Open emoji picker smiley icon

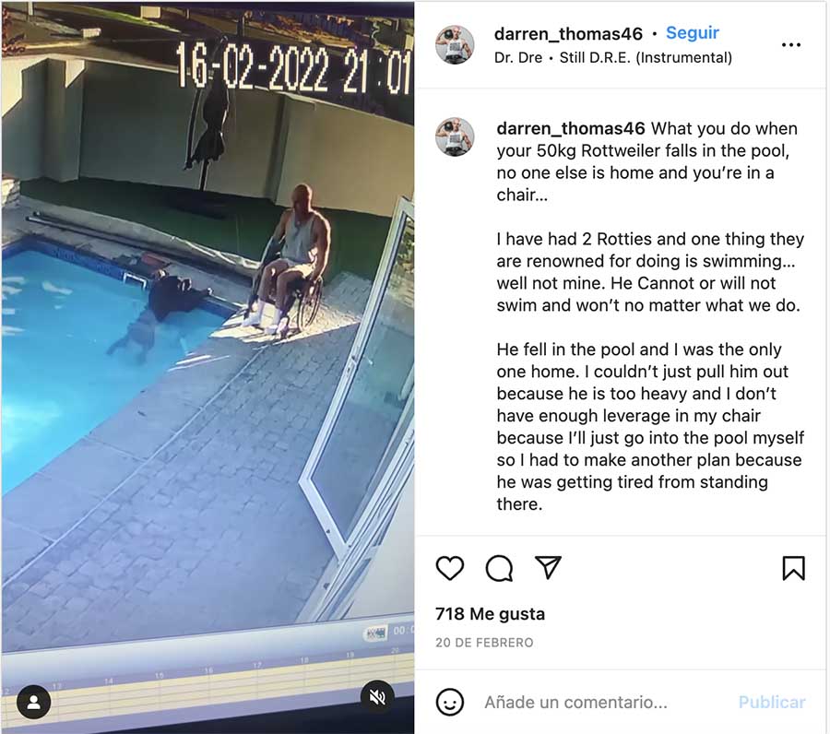point(450,703)
